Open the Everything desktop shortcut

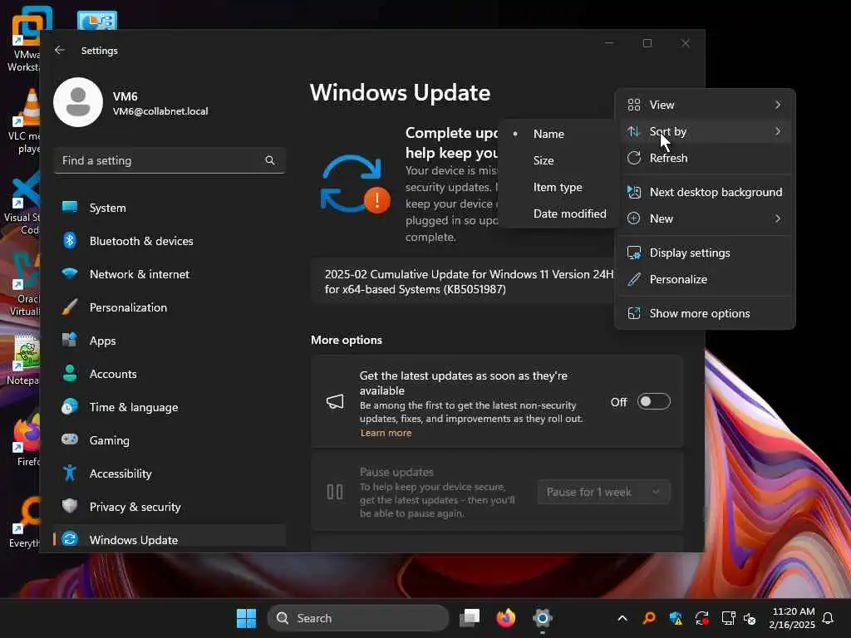(x=24, y=523)
